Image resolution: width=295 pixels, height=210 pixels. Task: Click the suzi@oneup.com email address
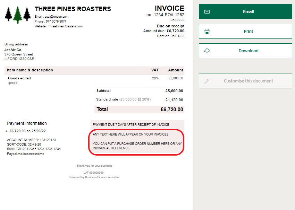click(x=57, y=17)
